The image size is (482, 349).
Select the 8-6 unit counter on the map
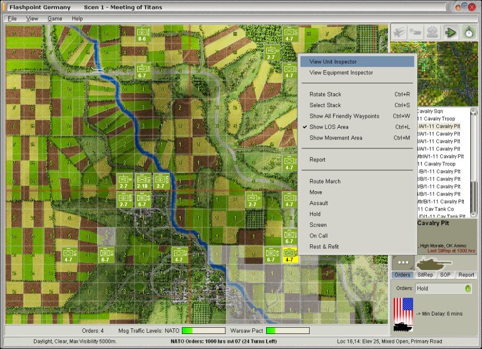pos(143,35)
